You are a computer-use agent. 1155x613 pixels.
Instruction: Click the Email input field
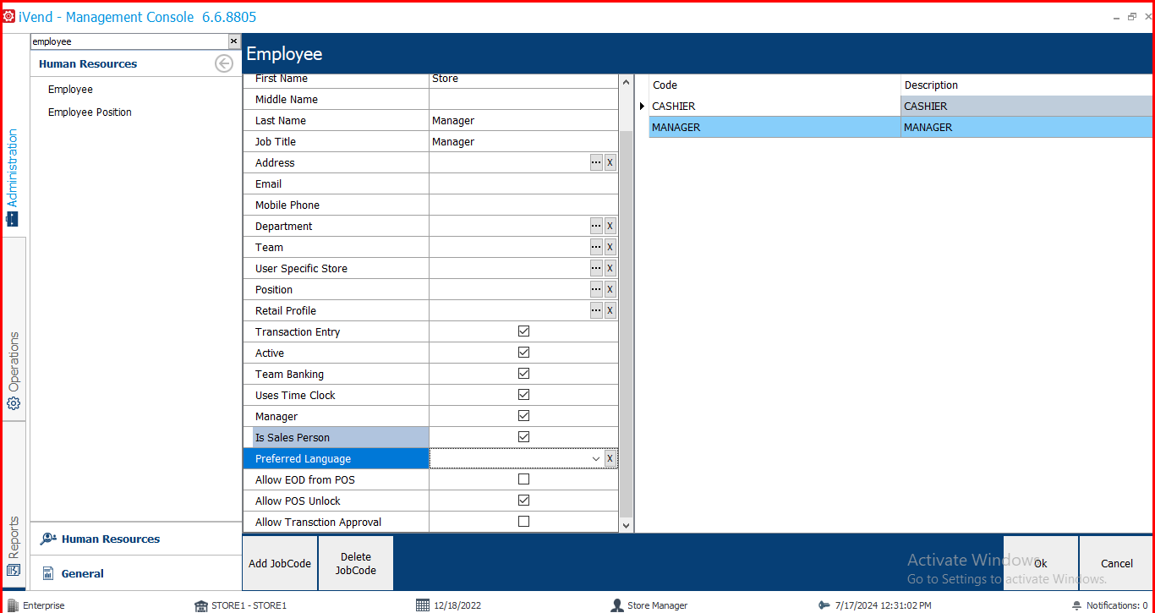pos(523,183)
